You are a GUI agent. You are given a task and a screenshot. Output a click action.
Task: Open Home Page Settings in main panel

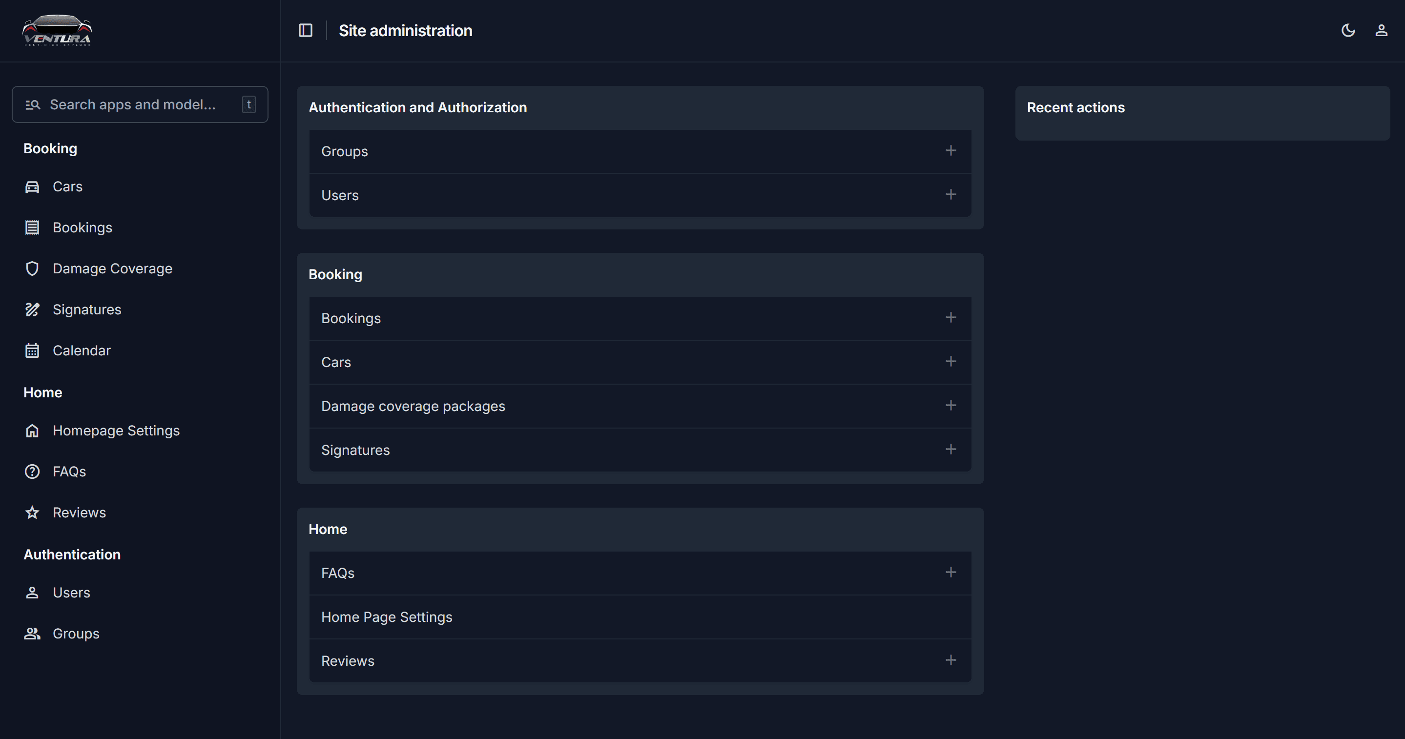tap(387, 617)
